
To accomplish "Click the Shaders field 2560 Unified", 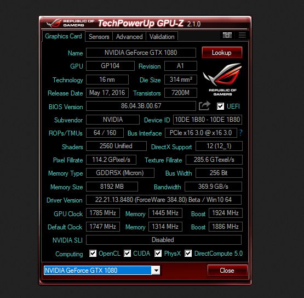I will click(x=116, y=146).
